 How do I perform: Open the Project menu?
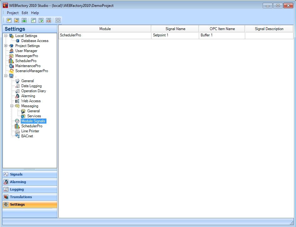coord(13,13)
